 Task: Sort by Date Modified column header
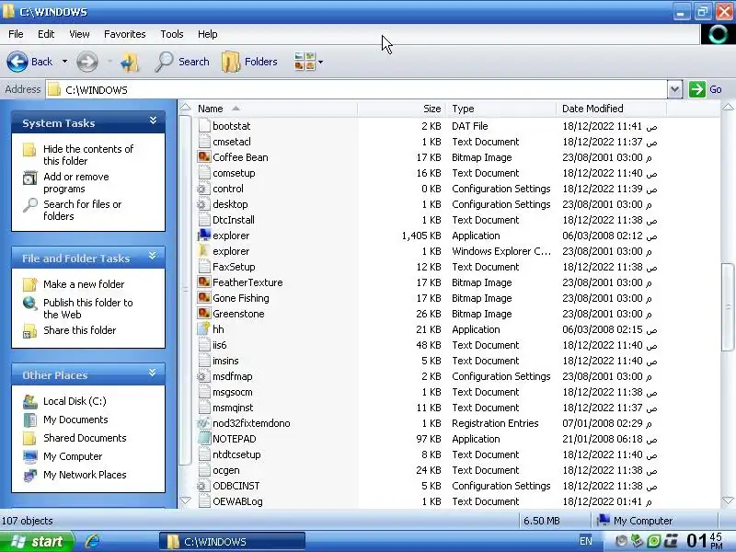pyautogui.click(x=611, y=109)
